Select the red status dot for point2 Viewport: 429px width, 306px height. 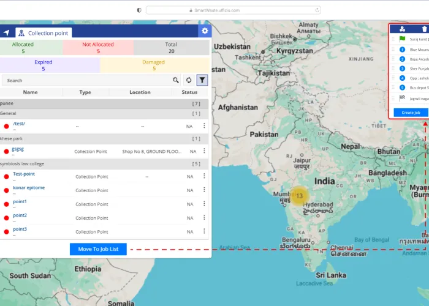[7, 218]
